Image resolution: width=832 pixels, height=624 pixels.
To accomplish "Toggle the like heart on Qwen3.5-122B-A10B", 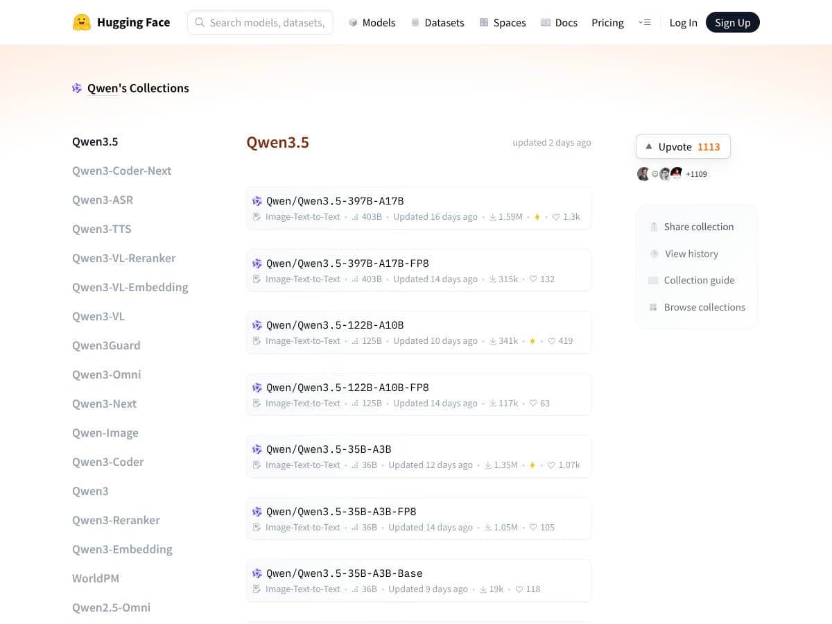I will point(551,340).
